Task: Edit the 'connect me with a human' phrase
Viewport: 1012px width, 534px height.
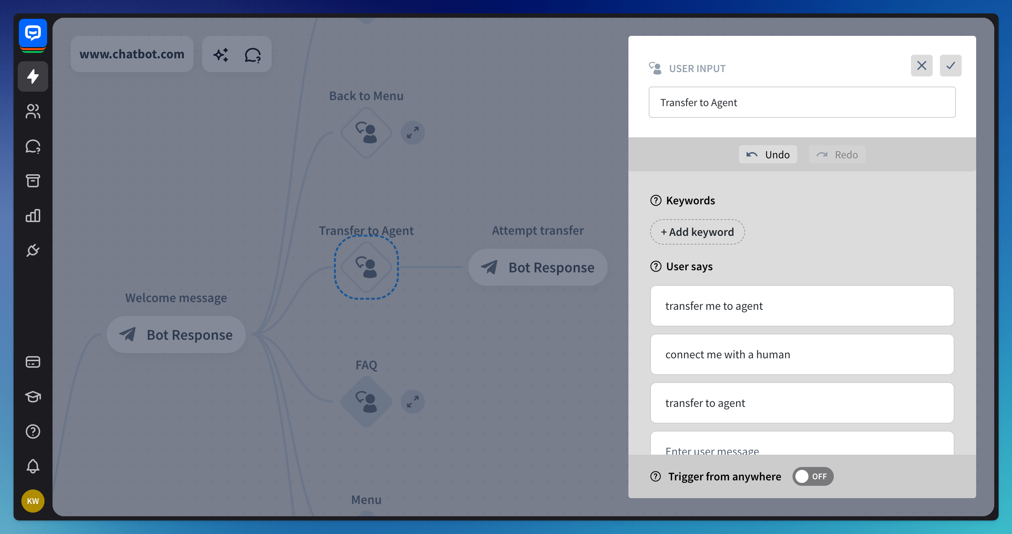Action: click(x=802, y=354)
